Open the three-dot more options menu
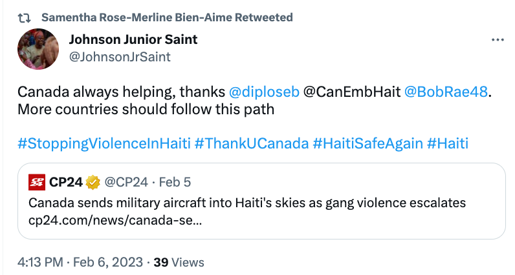 [498, 40]
